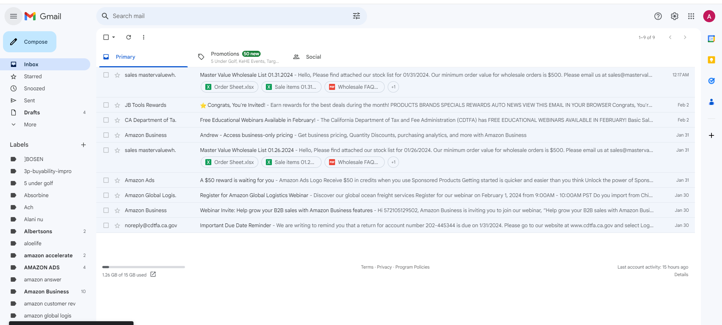
Task: Check the Amazon Ads email
Action: click(106, 180)
